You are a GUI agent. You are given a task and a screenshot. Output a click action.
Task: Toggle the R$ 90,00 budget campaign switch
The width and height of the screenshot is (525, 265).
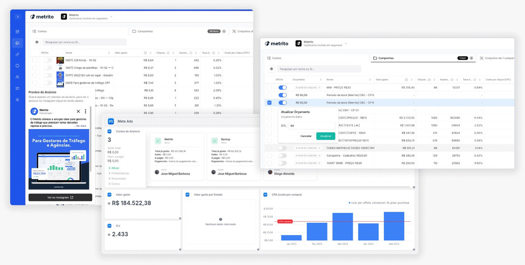coord(283,95)
